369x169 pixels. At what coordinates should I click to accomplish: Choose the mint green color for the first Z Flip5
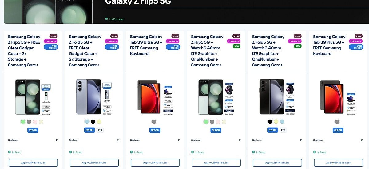(23, 122)
